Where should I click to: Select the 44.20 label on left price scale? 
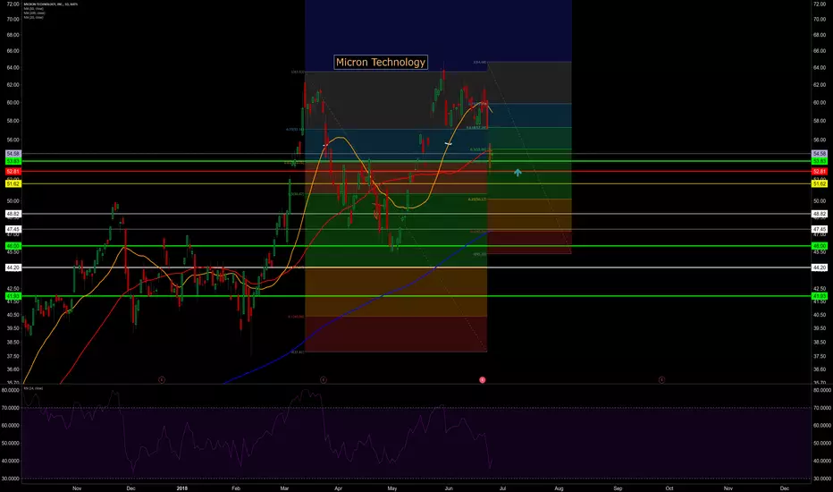(x=13, y=267)
